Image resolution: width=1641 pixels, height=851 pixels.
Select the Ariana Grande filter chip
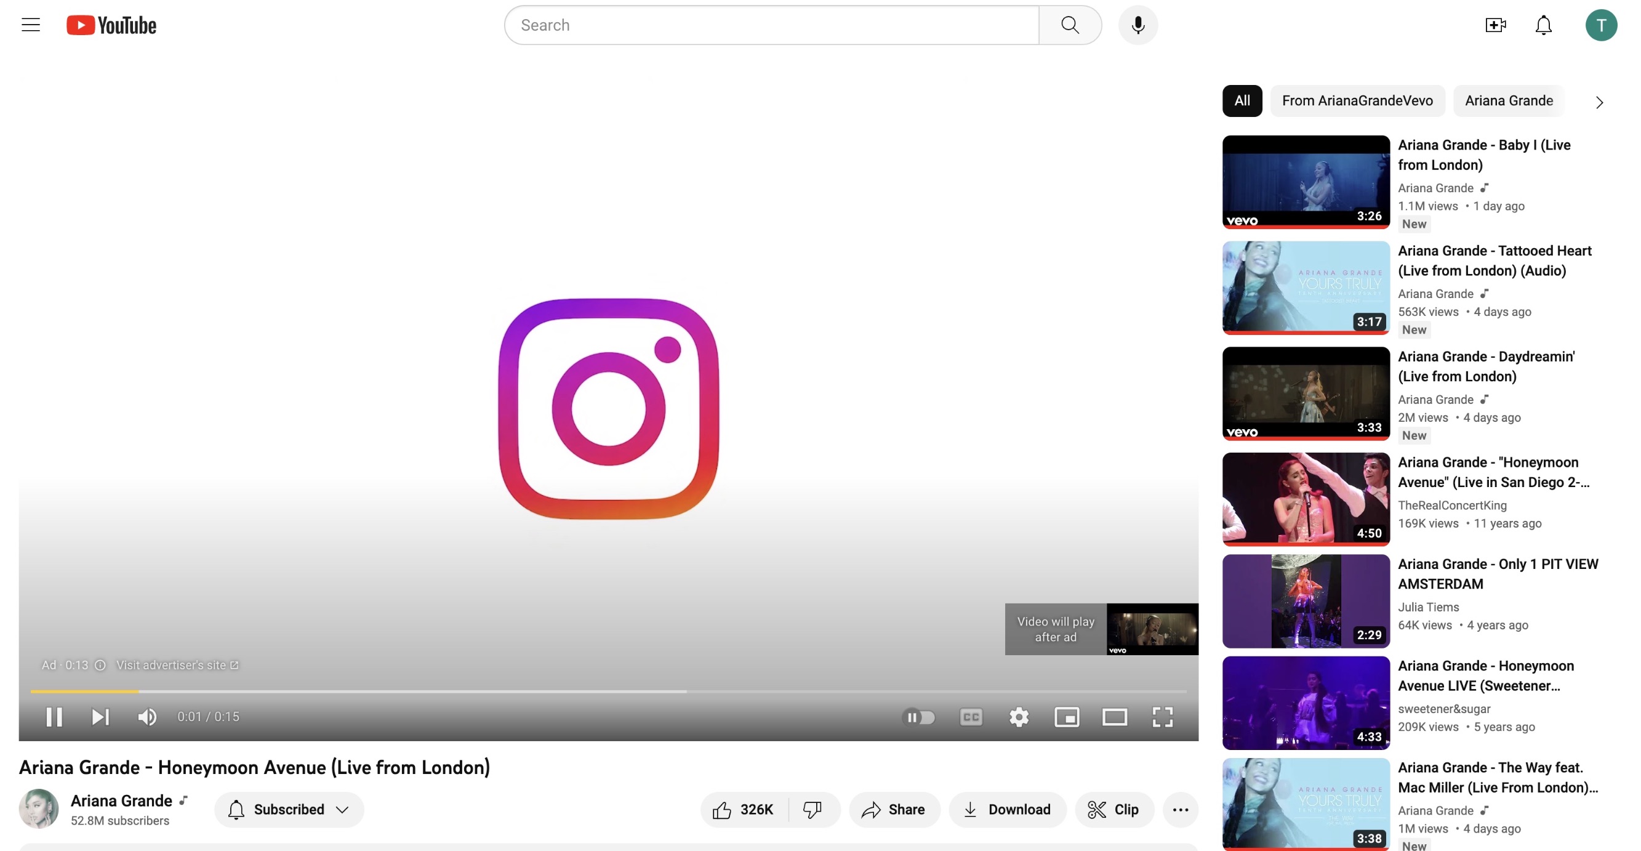(1508, 101)
